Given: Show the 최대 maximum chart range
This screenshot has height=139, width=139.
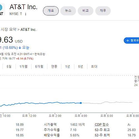Looking at the screenshot, I should [94, 66].
